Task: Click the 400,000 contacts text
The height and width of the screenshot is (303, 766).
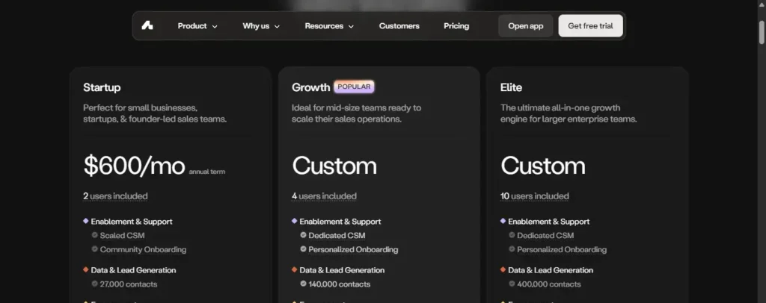Action: click(549, 284)
